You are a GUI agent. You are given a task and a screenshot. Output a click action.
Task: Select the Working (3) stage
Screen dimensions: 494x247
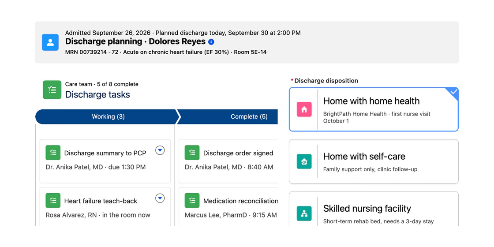(108, 116)
